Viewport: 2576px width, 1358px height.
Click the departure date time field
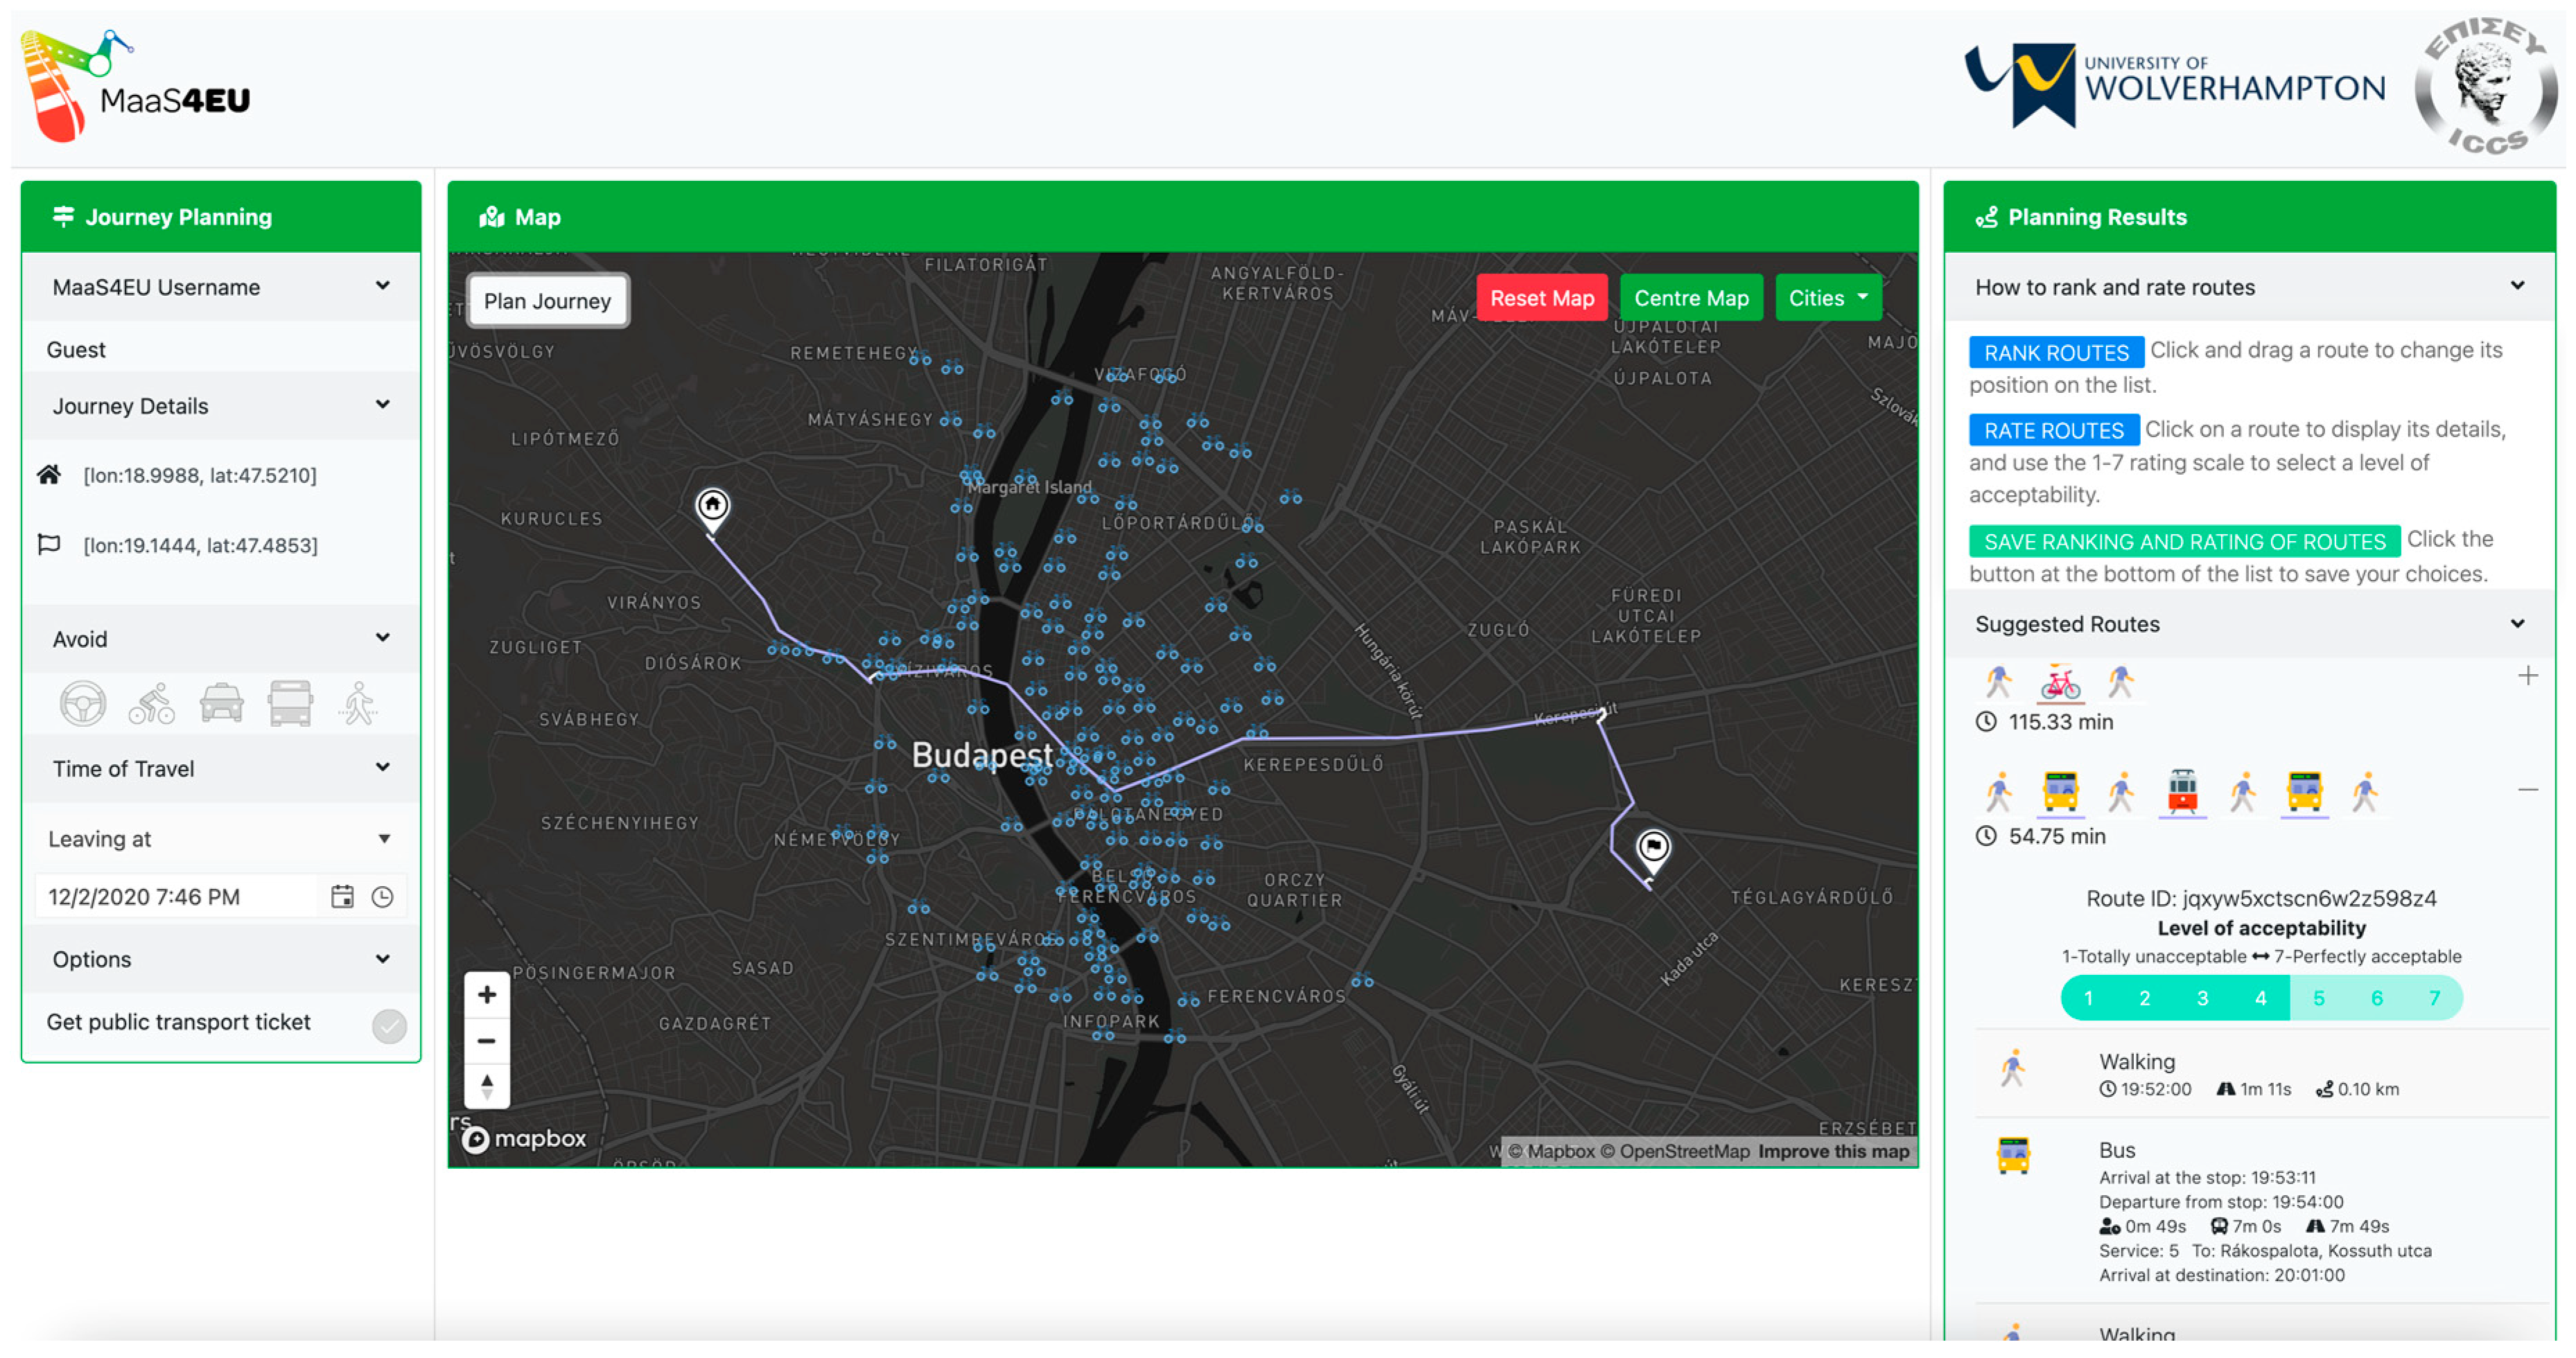click(x=175, y=896)
